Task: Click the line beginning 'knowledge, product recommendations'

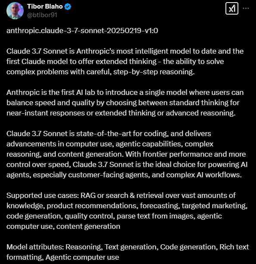Action: pos(127,206)
